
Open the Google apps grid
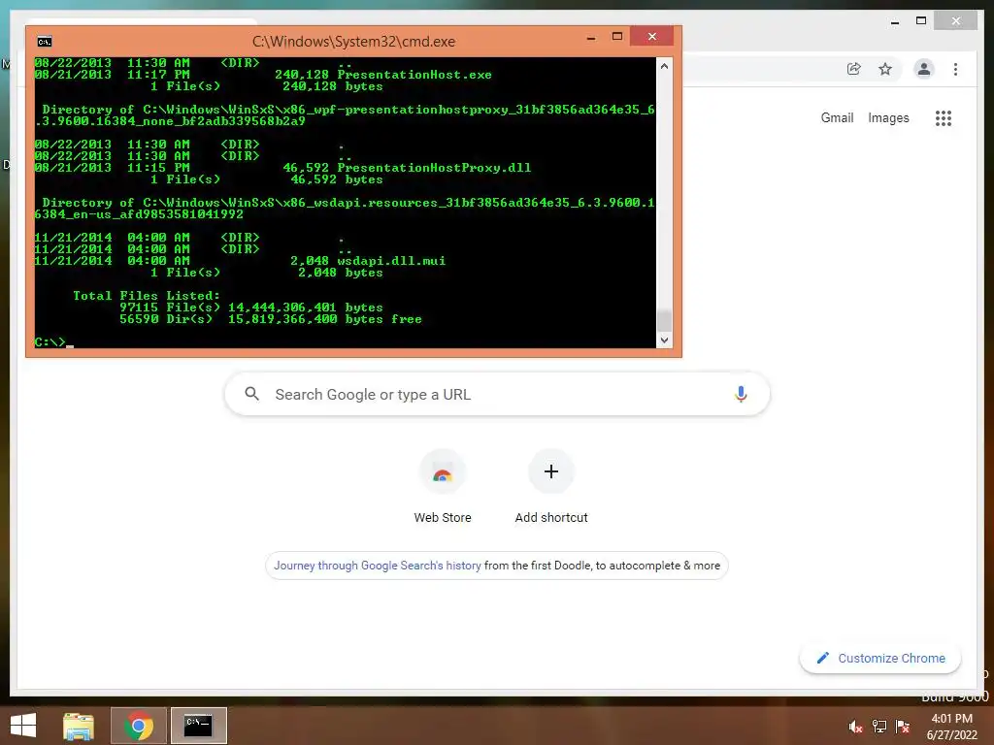click(944, 117)
